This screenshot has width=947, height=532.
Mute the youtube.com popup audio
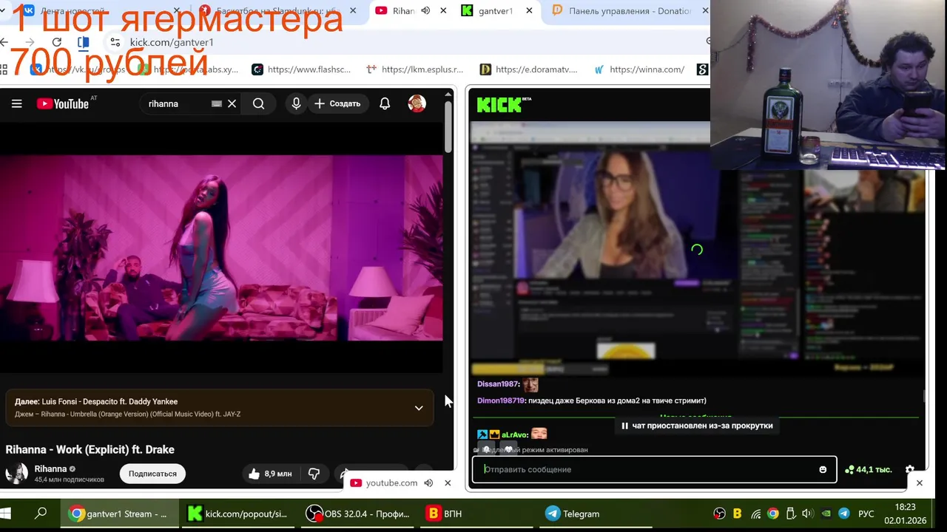click(x=428, y=482)
